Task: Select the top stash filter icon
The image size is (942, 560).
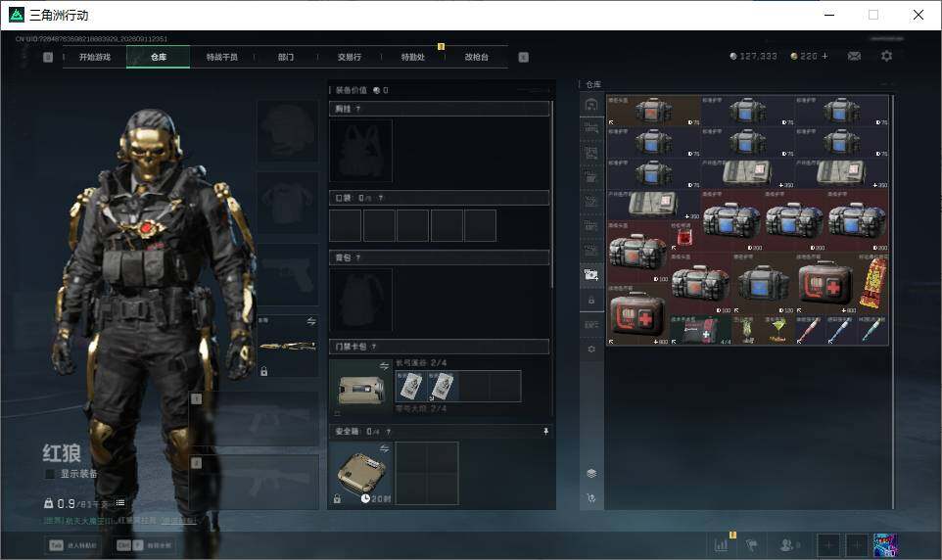Action: tap(591, 105)
